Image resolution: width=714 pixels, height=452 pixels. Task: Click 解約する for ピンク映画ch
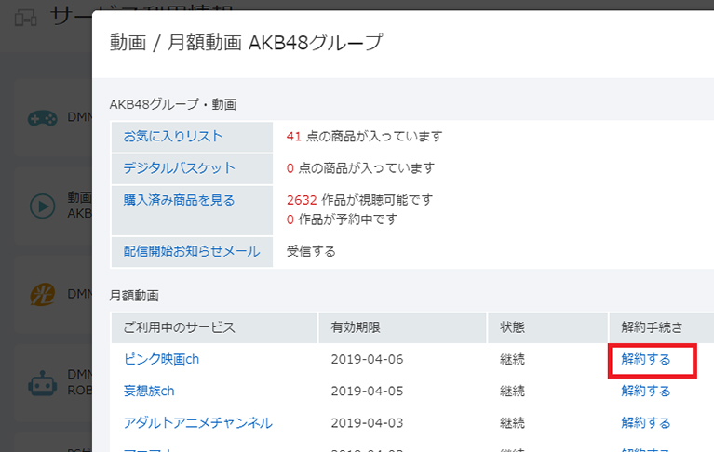pyautogui.click(x=646, y=359)
